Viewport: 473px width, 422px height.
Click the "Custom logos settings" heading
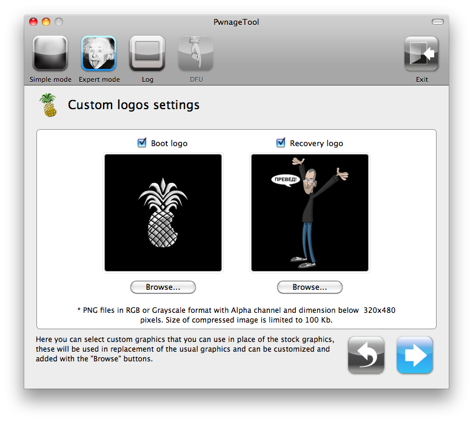tap(133, 105)
